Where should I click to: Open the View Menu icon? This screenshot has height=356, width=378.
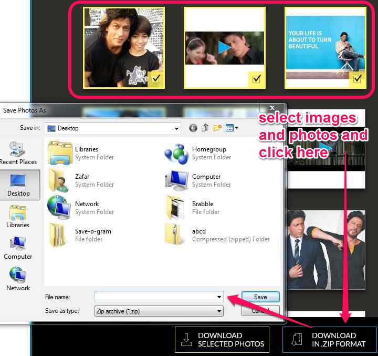click(x=229, y=128)
